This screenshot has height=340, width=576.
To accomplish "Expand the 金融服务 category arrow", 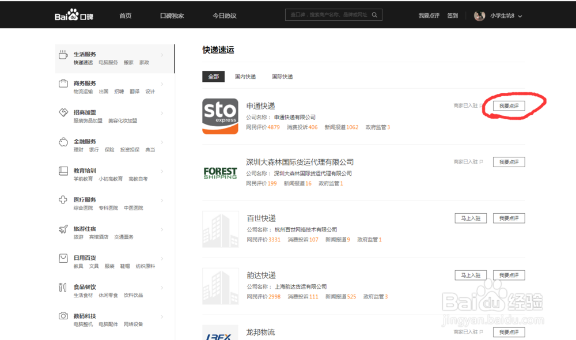I will point(162,142).
